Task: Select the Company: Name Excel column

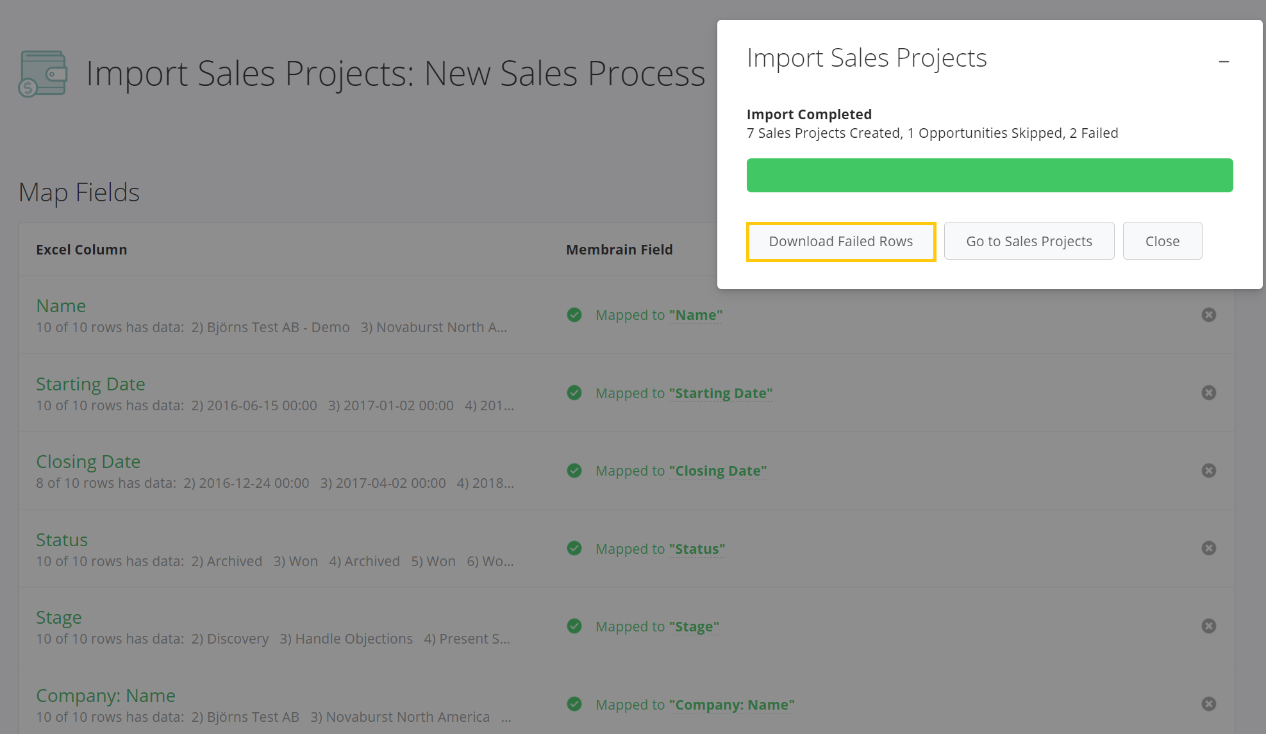Action: [x=106, y=696]
